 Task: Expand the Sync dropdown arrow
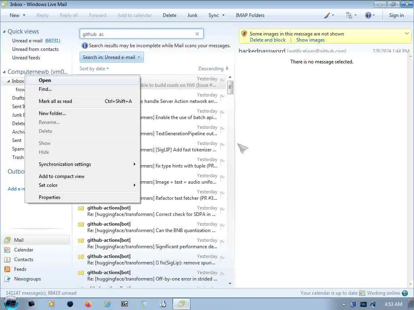pyautogui.click(x=223, y=15)
